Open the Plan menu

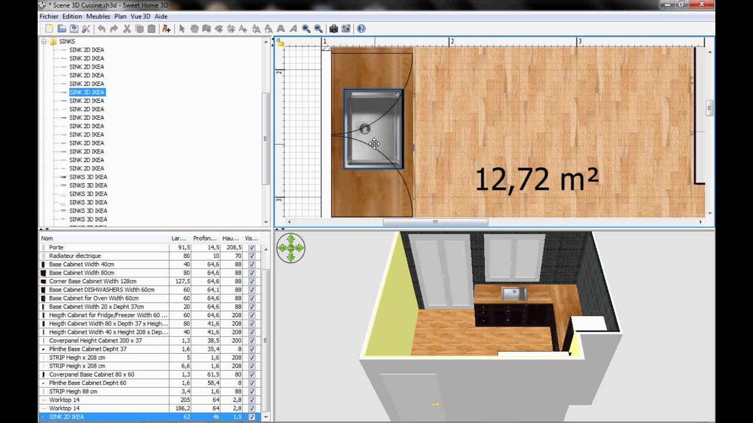[x=121, y=16]
